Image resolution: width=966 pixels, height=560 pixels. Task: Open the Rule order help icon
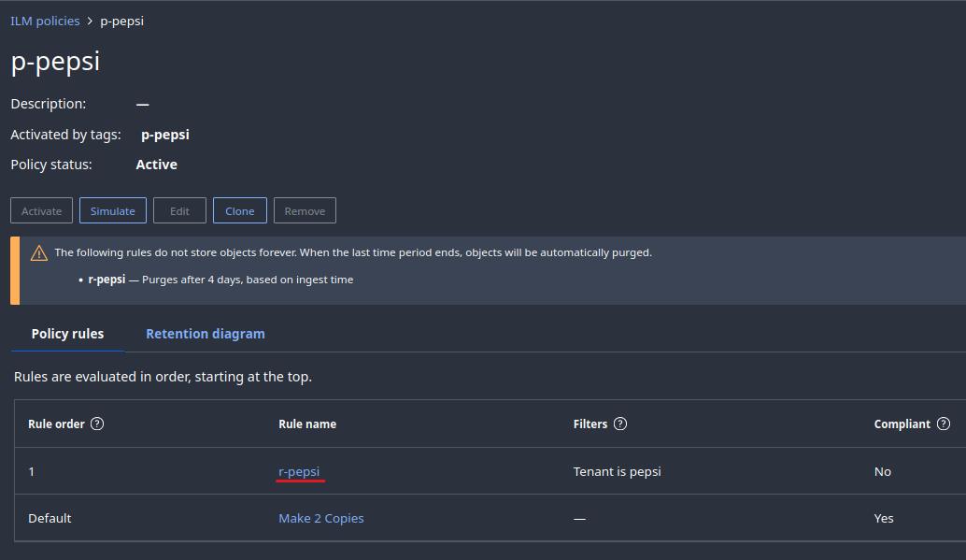(97, 424)
